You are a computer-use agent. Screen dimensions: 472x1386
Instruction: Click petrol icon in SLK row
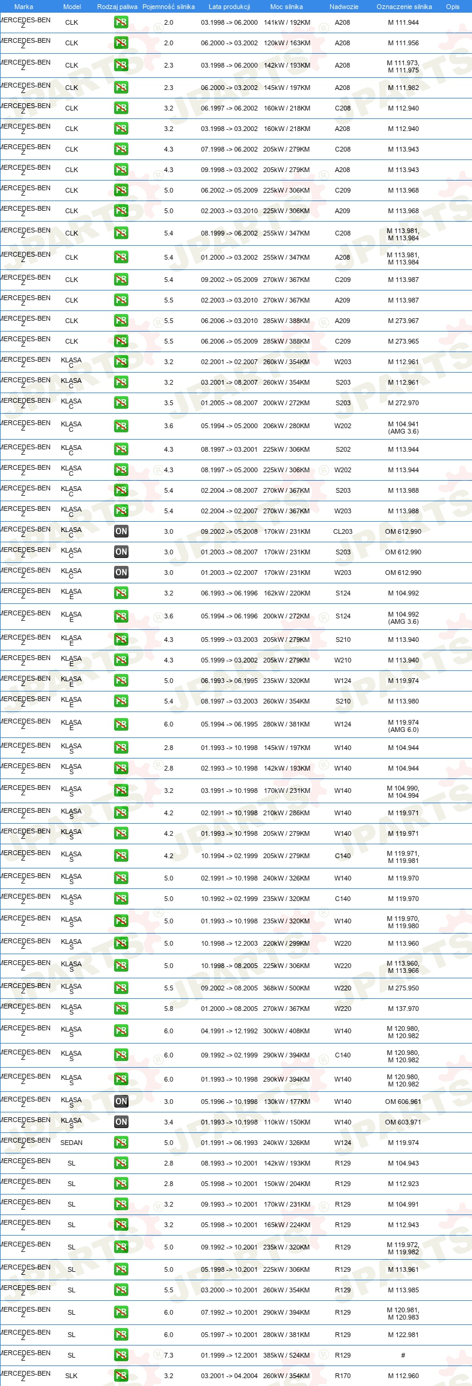121,1376
